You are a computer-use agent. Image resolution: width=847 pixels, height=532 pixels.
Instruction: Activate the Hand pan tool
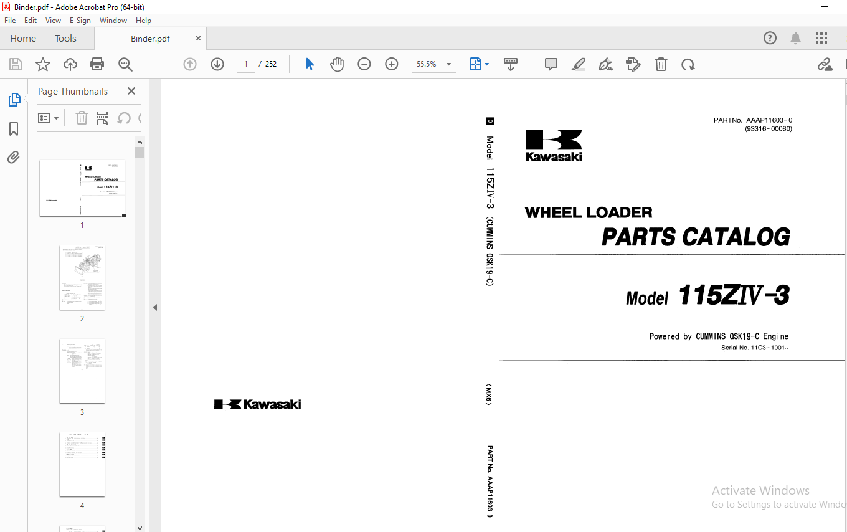click(337, 64)
